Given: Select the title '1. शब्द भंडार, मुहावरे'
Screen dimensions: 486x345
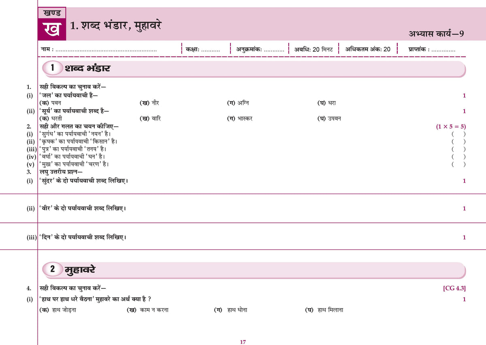Looking at the screenshot, I should (116, 26).
